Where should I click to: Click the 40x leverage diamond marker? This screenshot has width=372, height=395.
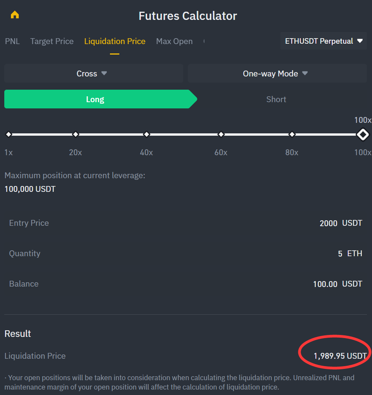click(147, 135)
